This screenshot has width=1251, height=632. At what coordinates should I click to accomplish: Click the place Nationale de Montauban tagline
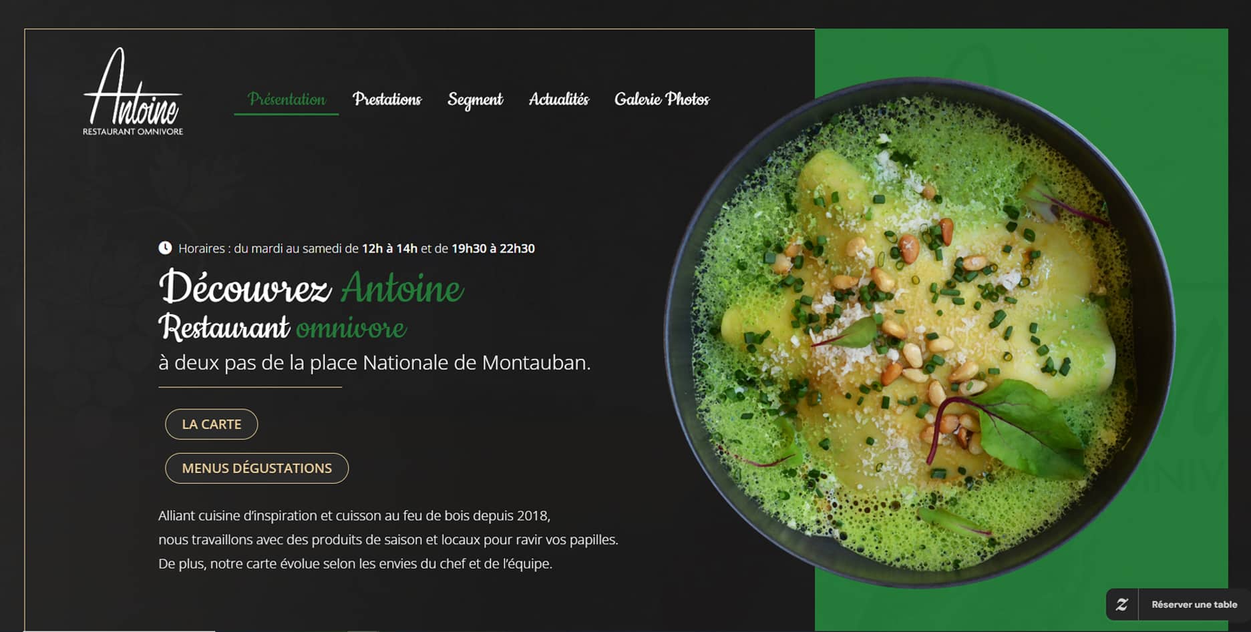click(374, 362)
